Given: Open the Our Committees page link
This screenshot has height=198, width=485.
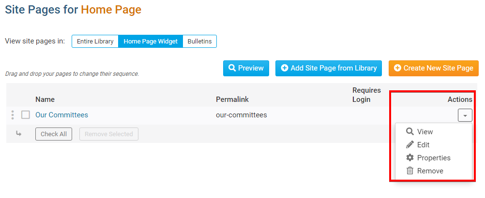Looking at the screenshot, I should pos(61,115).
